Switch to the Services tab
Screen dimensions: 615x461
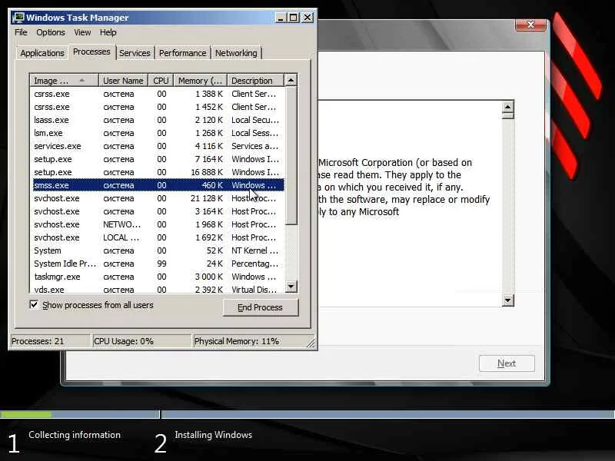(135, 53)
